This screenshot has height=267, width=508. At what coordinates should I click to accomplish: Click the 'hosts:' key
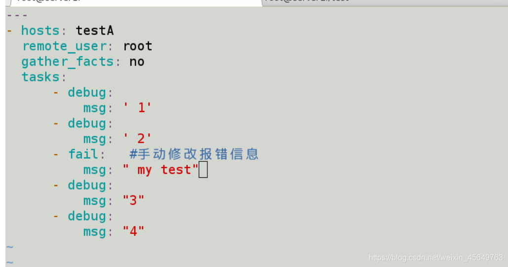click(x=44, y=31)
